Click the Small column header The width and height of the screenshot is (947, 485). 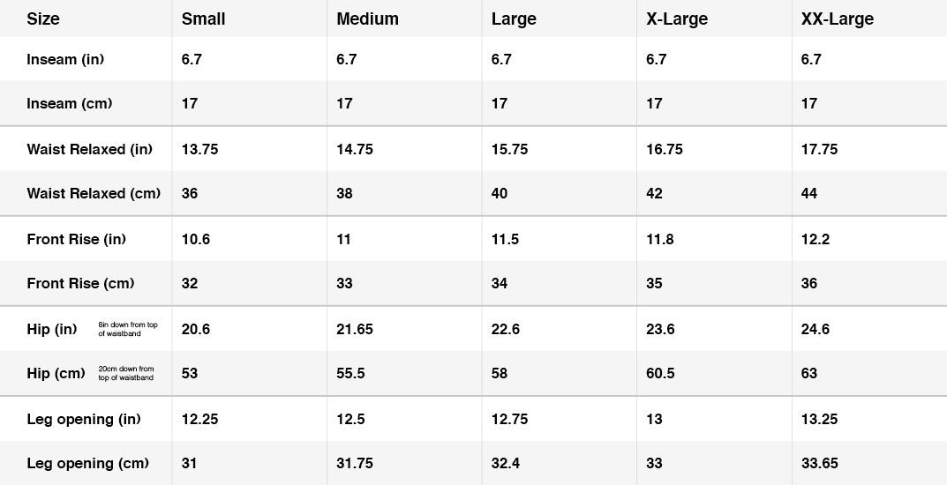203,19
